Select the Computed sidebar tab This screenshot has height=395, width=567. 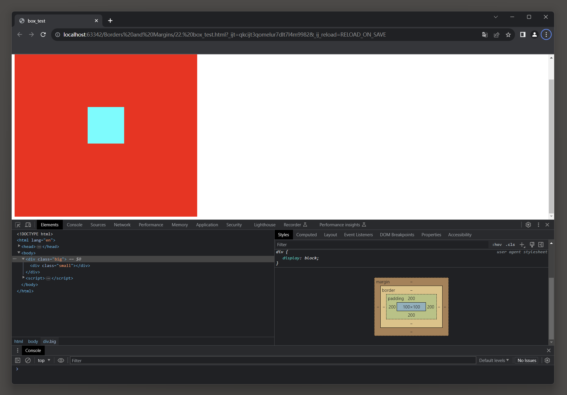(x=306, y=234)
